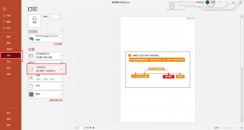
Task: Click the printer info icon
Action: pyautogui.click(x=62, y=30)
